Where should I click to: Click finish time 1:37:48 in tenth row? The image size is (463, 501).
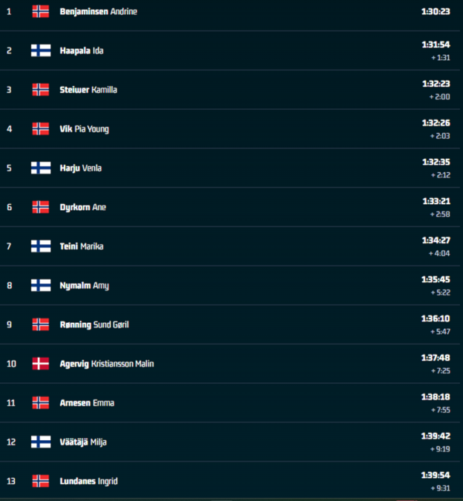point(436,358)
